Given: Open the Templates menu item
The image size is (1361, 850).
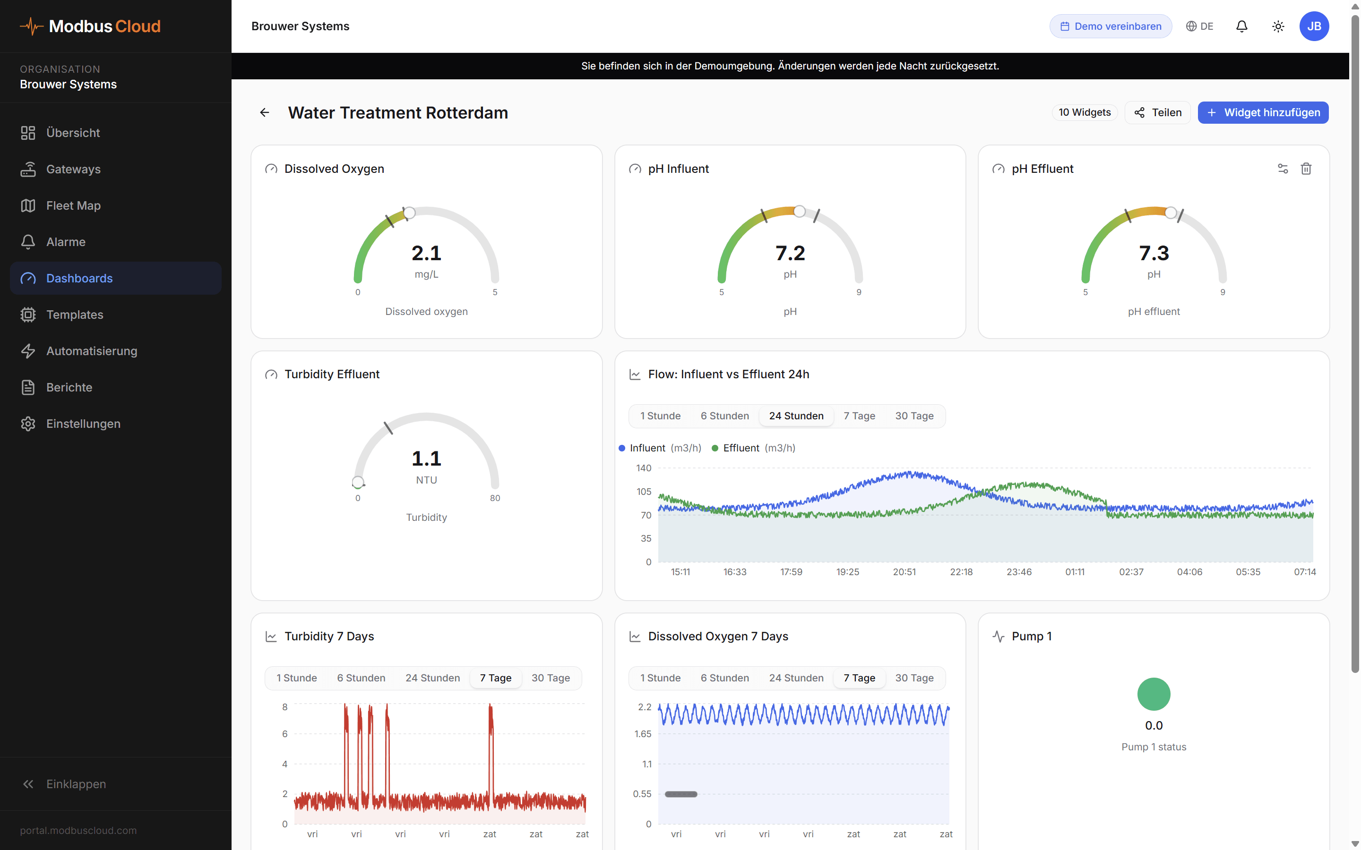Looking at the screenshot, I should [x=74, y=314].
